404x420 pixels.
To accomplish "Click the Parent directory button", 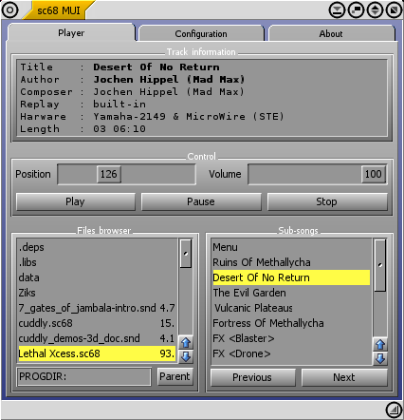I will [x=174, y=376].
